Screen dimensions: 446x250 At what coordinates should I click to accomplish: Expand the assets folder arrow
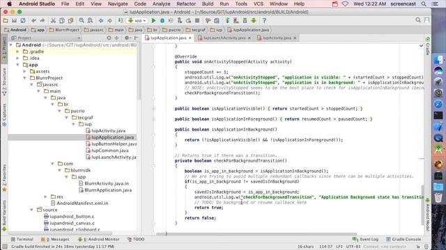(25, 72)
